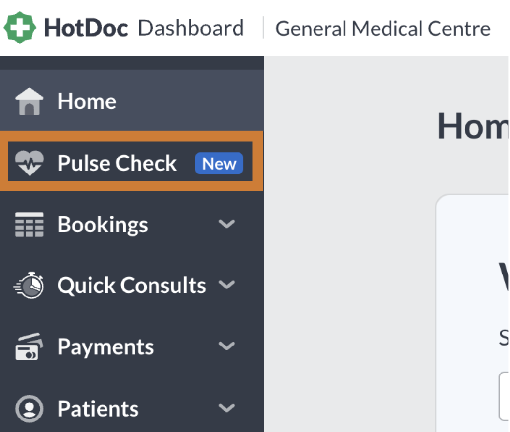Click the Home house icon in sidebar
The image size is (510, 432).
coord(29,101)
